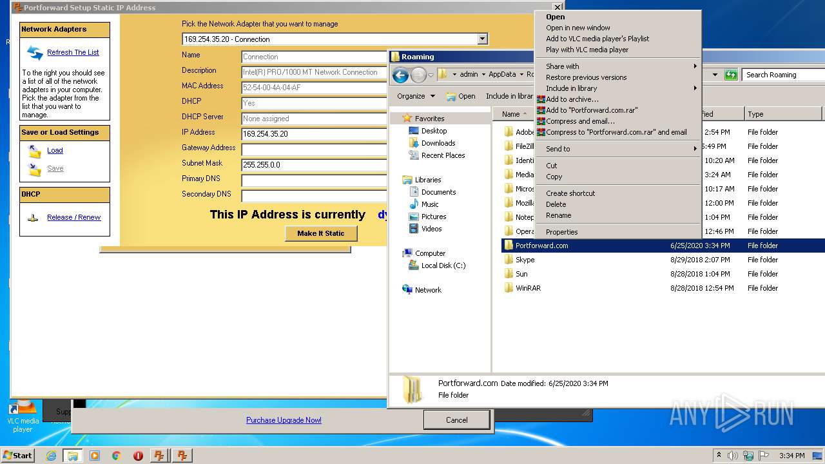Choose Copy in context menu
The height and width of the screenshot is (464, 825).
[x=618, y=177]
